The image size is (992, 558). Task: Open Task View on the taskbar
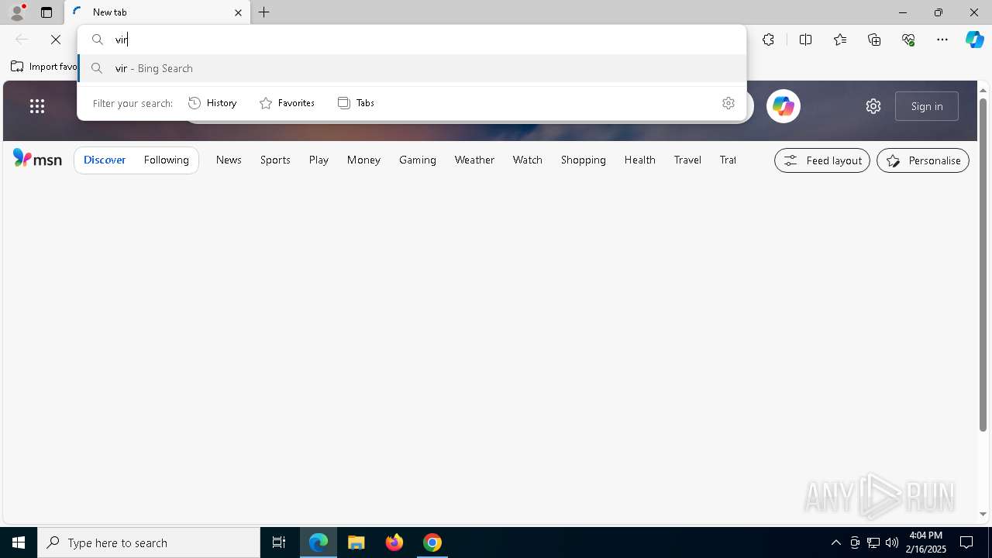(279, 542)
